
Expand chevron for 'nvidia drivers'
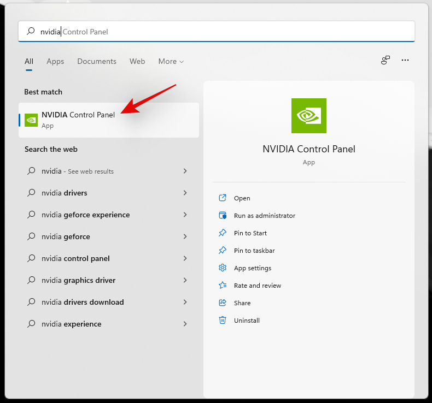[x=185, y=193]
